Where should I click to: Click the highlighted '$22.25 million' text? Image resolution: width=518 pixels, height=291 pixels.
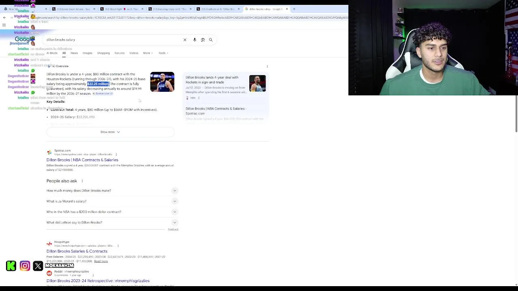point(98,84)
